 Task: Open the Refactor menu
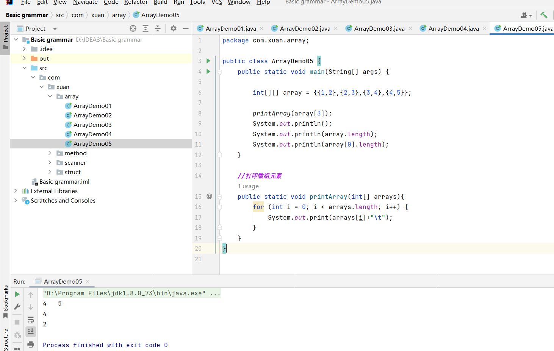[x=136, y=2]
